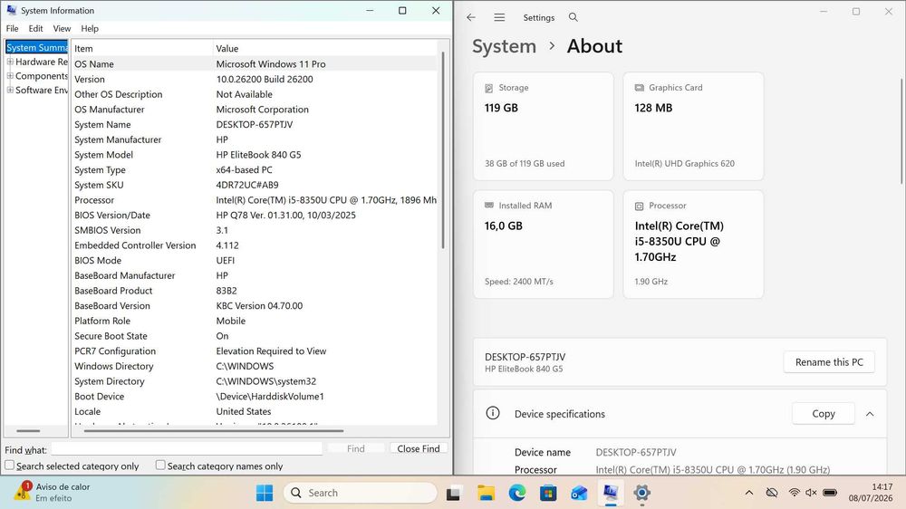This screenshot has width=906, height=509.
Task: Open File Explorer from the taskbar
Action: (486, 493)
